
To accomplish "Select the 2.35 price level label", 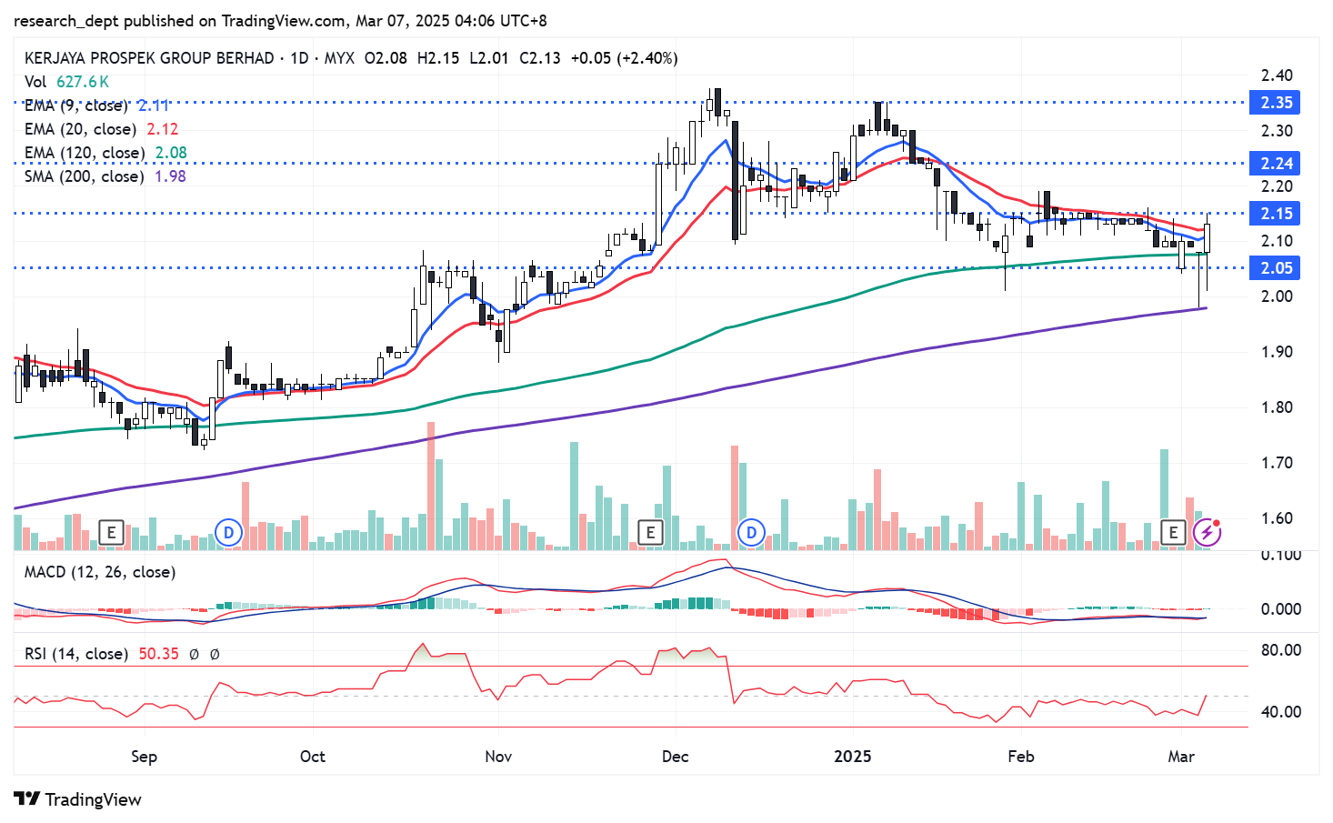I will coord(1276,103).
